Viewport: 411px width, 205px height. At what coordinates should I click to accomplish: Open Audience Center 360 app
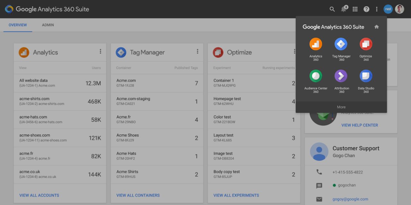tap(316, 76)
